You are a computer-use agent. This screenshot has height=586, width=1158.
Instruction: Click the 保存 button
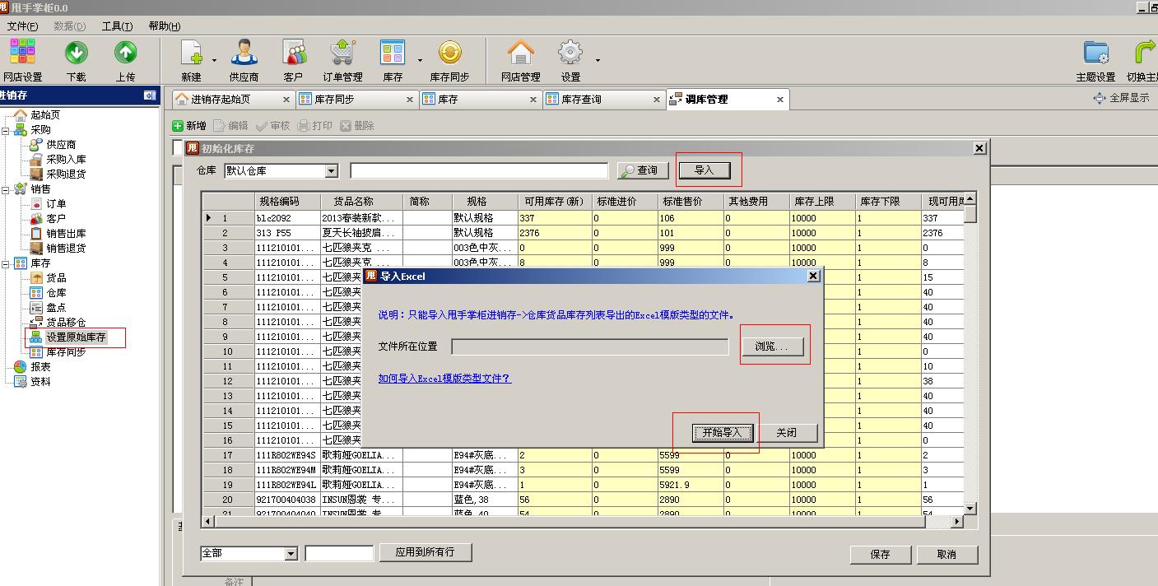coord(880,555)
